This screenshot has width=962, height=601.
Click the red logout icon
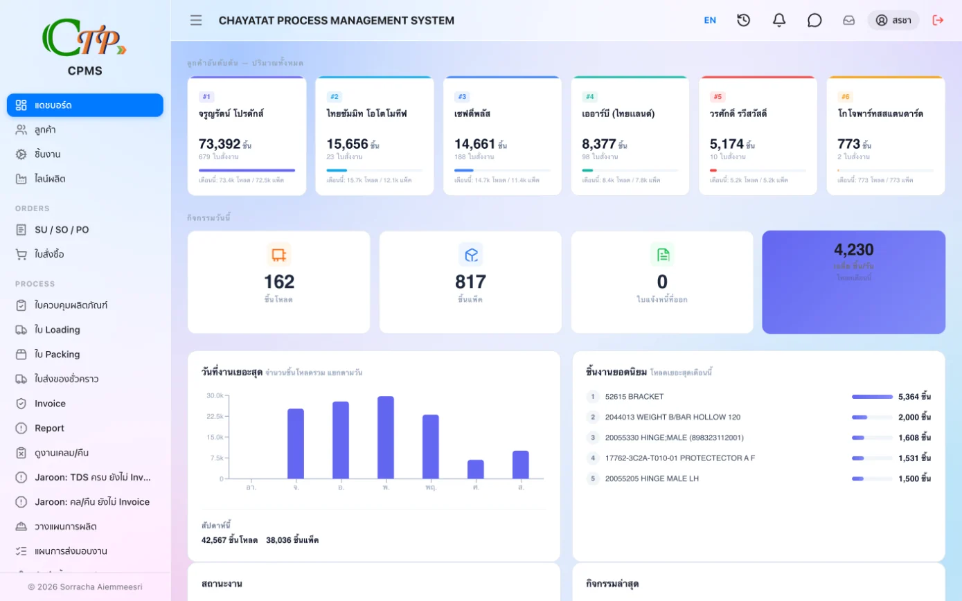click(938, 20)
